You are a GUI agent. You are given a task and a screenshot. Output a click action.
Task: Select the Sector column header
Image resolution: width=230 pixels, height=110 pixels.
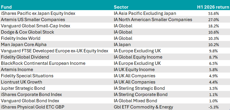pyautogui.click(x=121, y=7)
